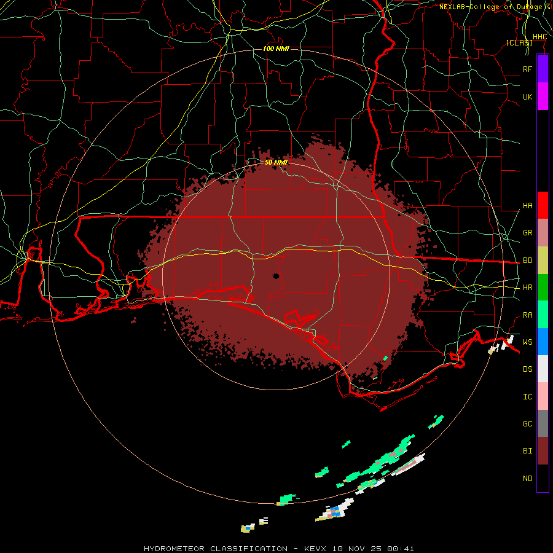
Task: Click the 50 NMI range ring label
Action: (276, 162)
